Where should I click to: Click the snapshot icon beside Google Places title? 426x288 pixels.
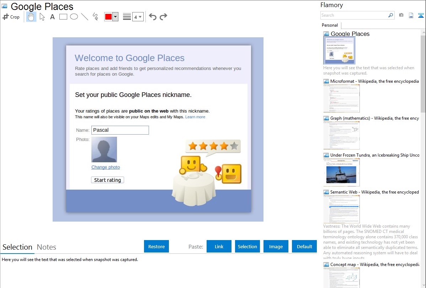pos(4,6)
